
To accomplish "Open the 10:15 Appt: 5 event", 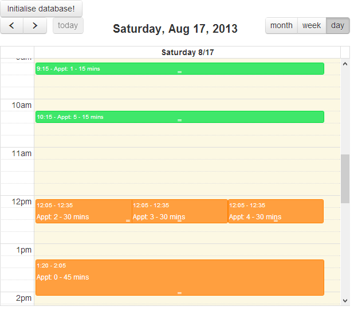I will (115, 117).
